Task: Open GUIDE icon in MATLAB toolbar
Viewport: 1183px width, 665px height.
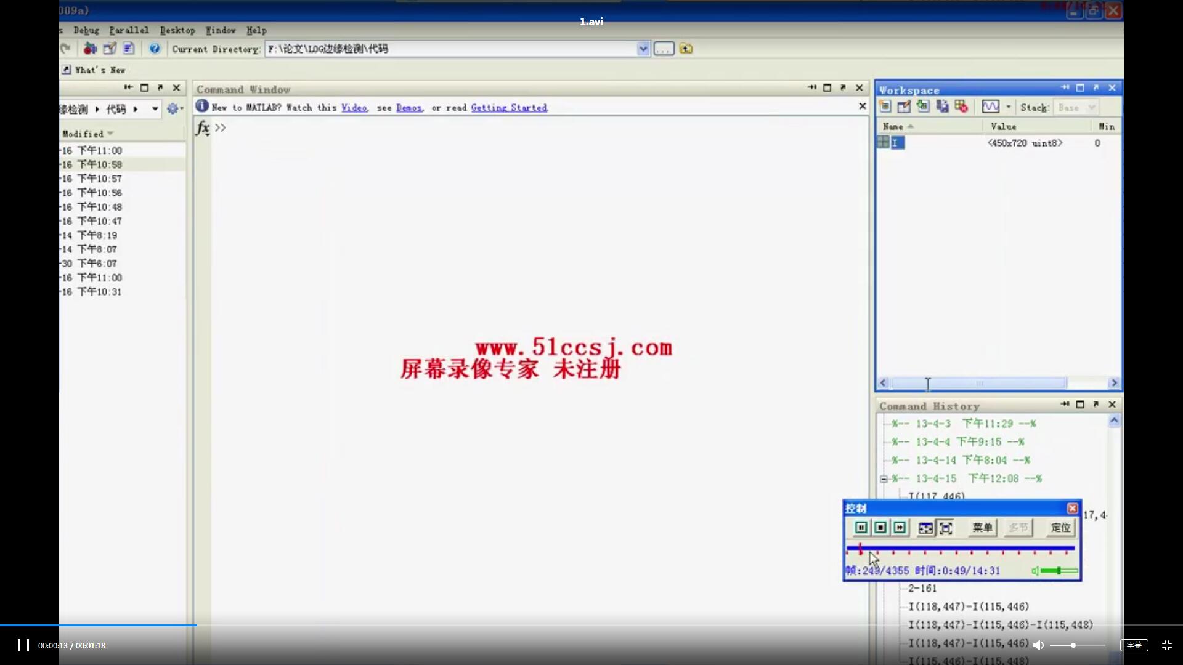Action: 110,49
